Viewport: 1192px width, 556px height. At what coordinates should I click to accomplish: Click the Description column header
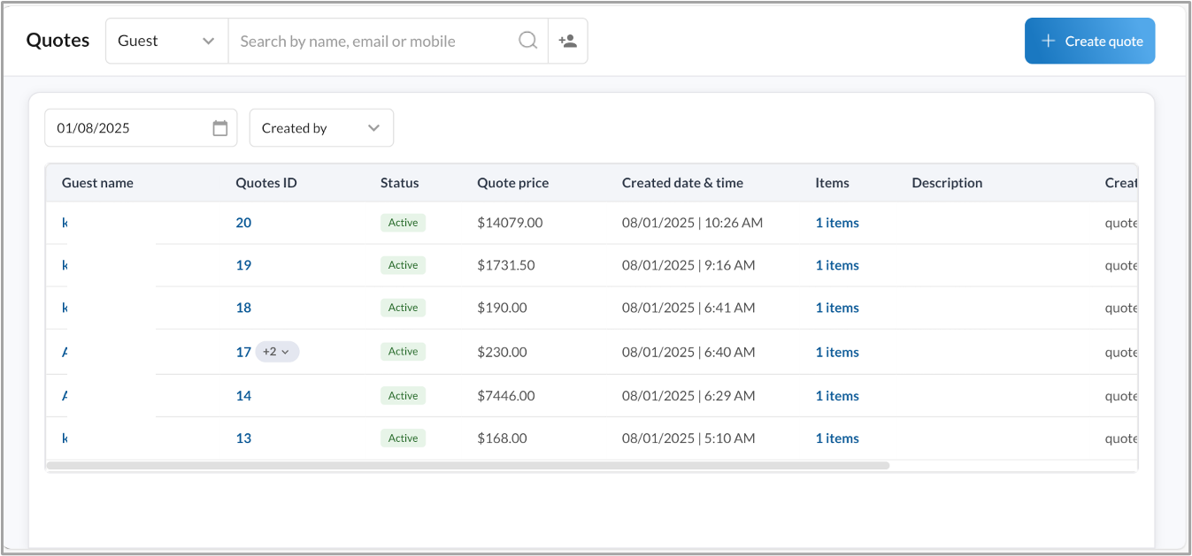(x=947, y=183)
